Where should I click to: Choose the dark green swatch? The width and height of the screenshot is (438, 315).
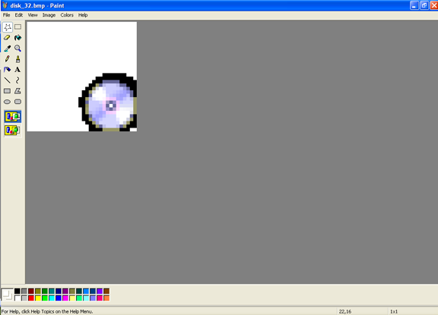click(x=45, y=291)
